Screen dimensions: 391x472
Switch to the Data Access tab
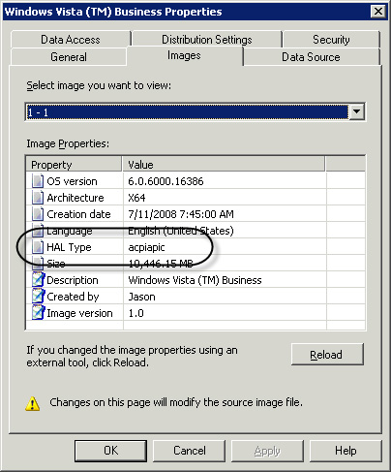[71, 40]
